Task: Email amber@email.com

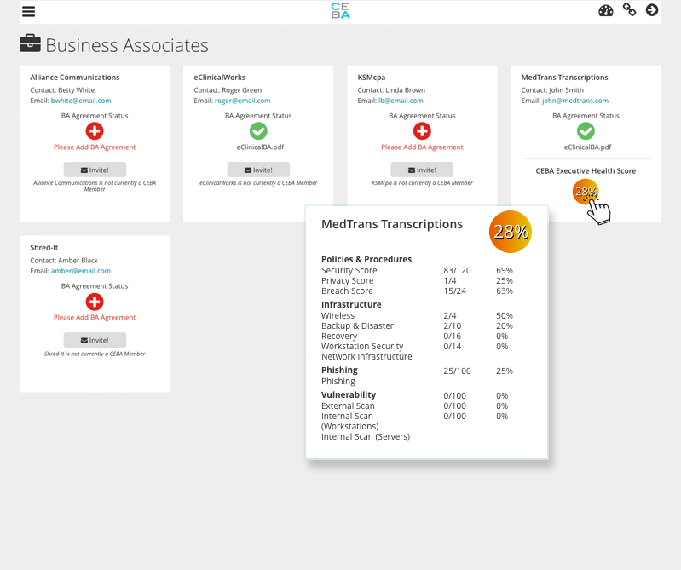Action: pyautogui.click(x=81, y=271)
